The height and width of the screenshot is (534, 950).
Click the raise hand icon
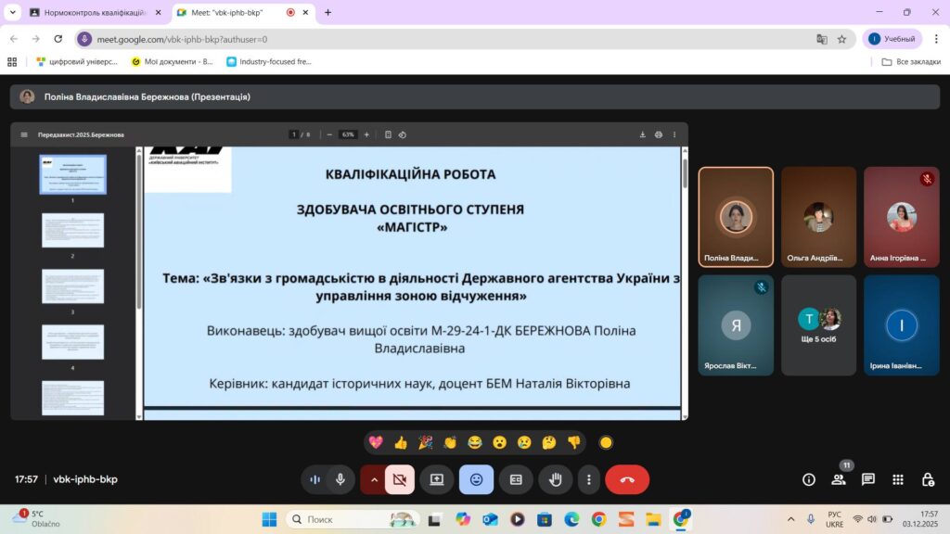(x=556, y=479)
